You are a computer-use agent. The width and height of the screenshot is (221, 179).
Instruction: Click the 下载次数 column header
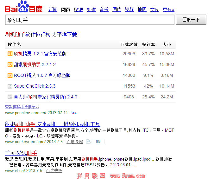(x=129, y=45)
